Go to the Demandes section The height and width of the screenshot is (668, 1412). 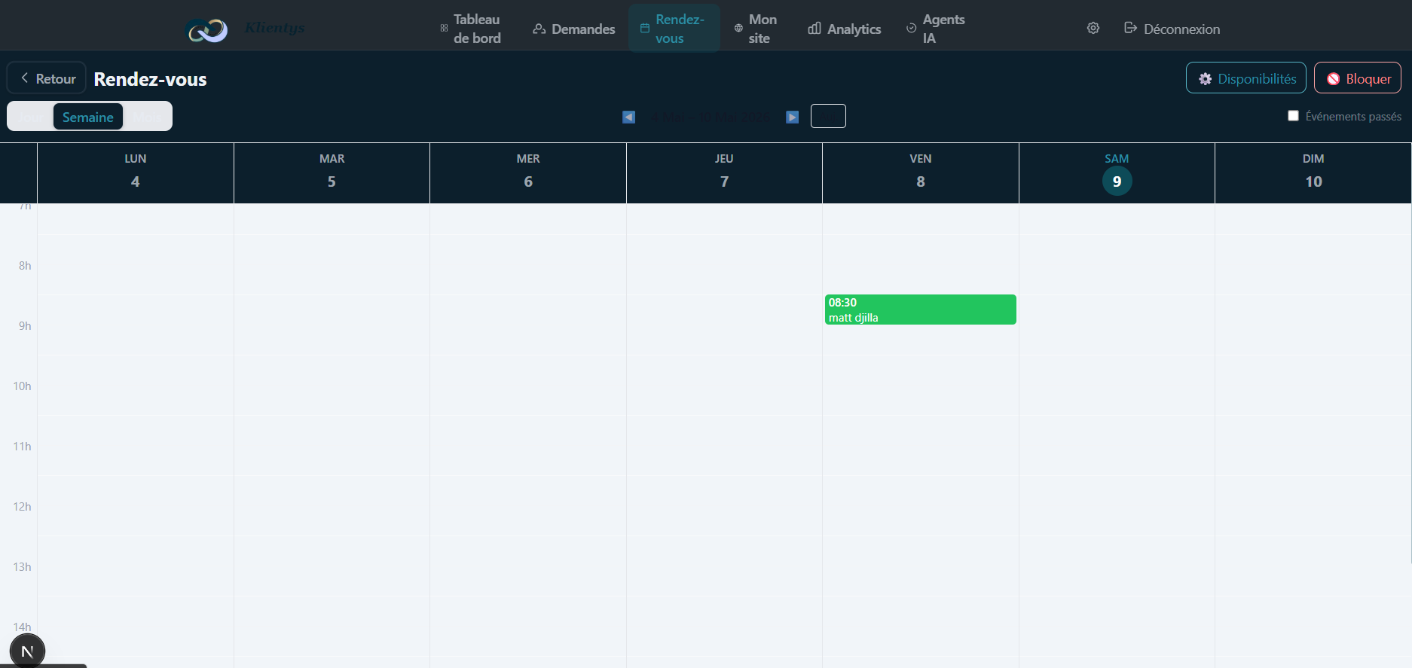point(574,29)
